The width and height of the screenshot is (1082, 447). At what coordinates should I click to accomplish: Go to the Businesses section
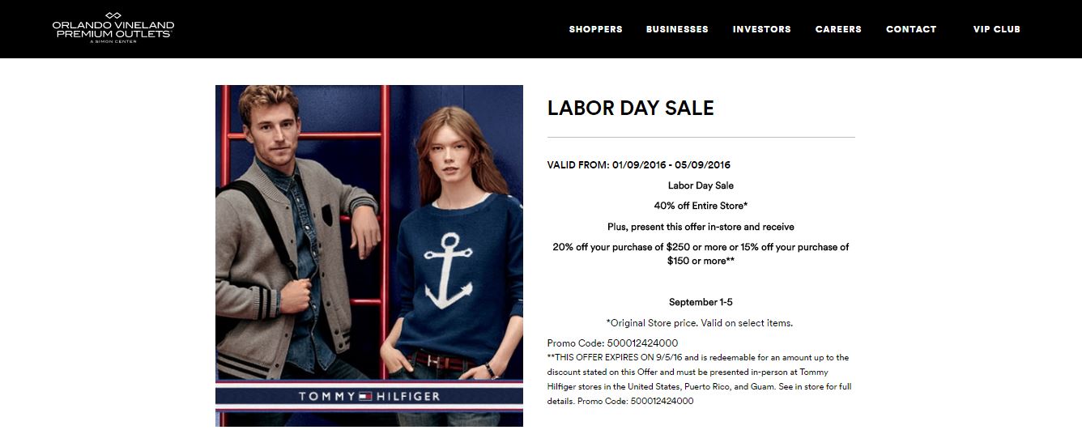[x=677, y=29]
